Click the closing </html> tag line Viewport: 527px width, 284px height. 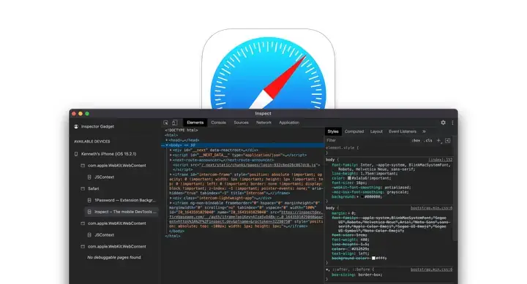[x=173, y=236]
